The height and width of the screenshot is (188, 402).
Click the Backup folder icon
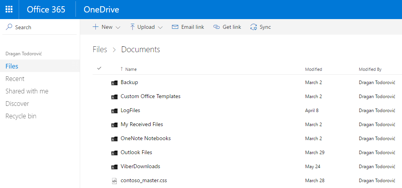point(114,83)
